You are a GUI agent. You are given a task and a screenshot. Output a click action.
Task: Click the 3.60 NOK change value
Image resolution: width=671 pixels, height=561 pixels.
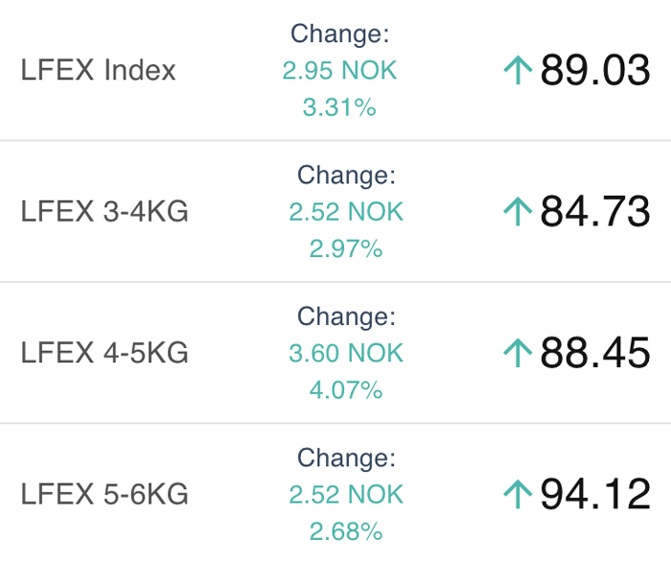pos(346,353)
